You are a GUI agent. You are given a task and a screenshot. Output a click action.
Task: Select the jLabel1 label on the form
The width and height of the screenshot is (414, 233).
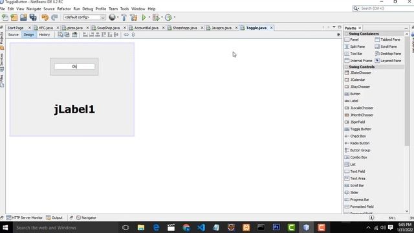click(x=74, y=109)
